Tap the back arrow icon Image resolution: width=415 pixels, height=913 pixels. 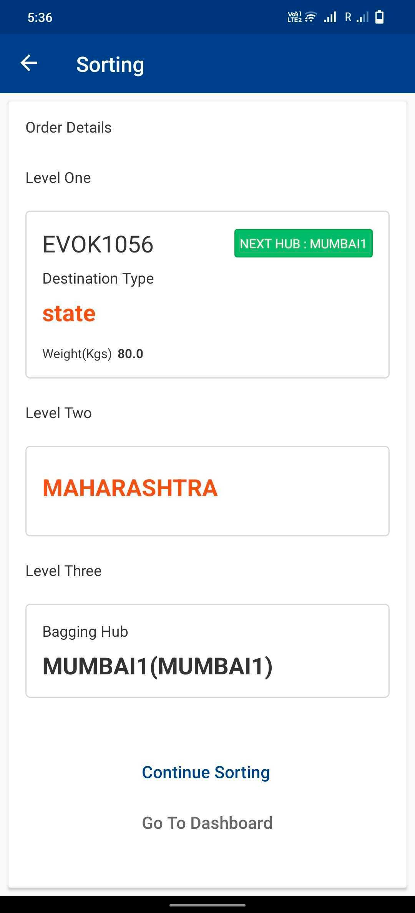coord(29,63)
